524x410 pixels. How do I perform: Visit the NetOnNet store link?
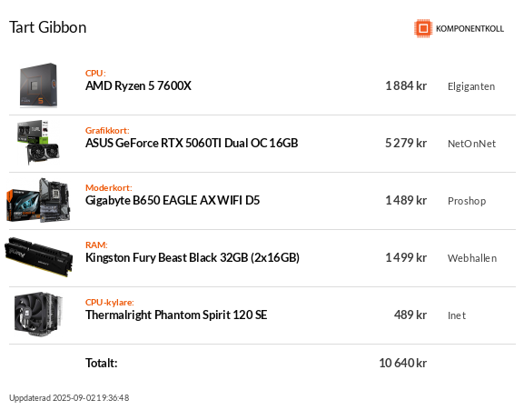(471, 144)
